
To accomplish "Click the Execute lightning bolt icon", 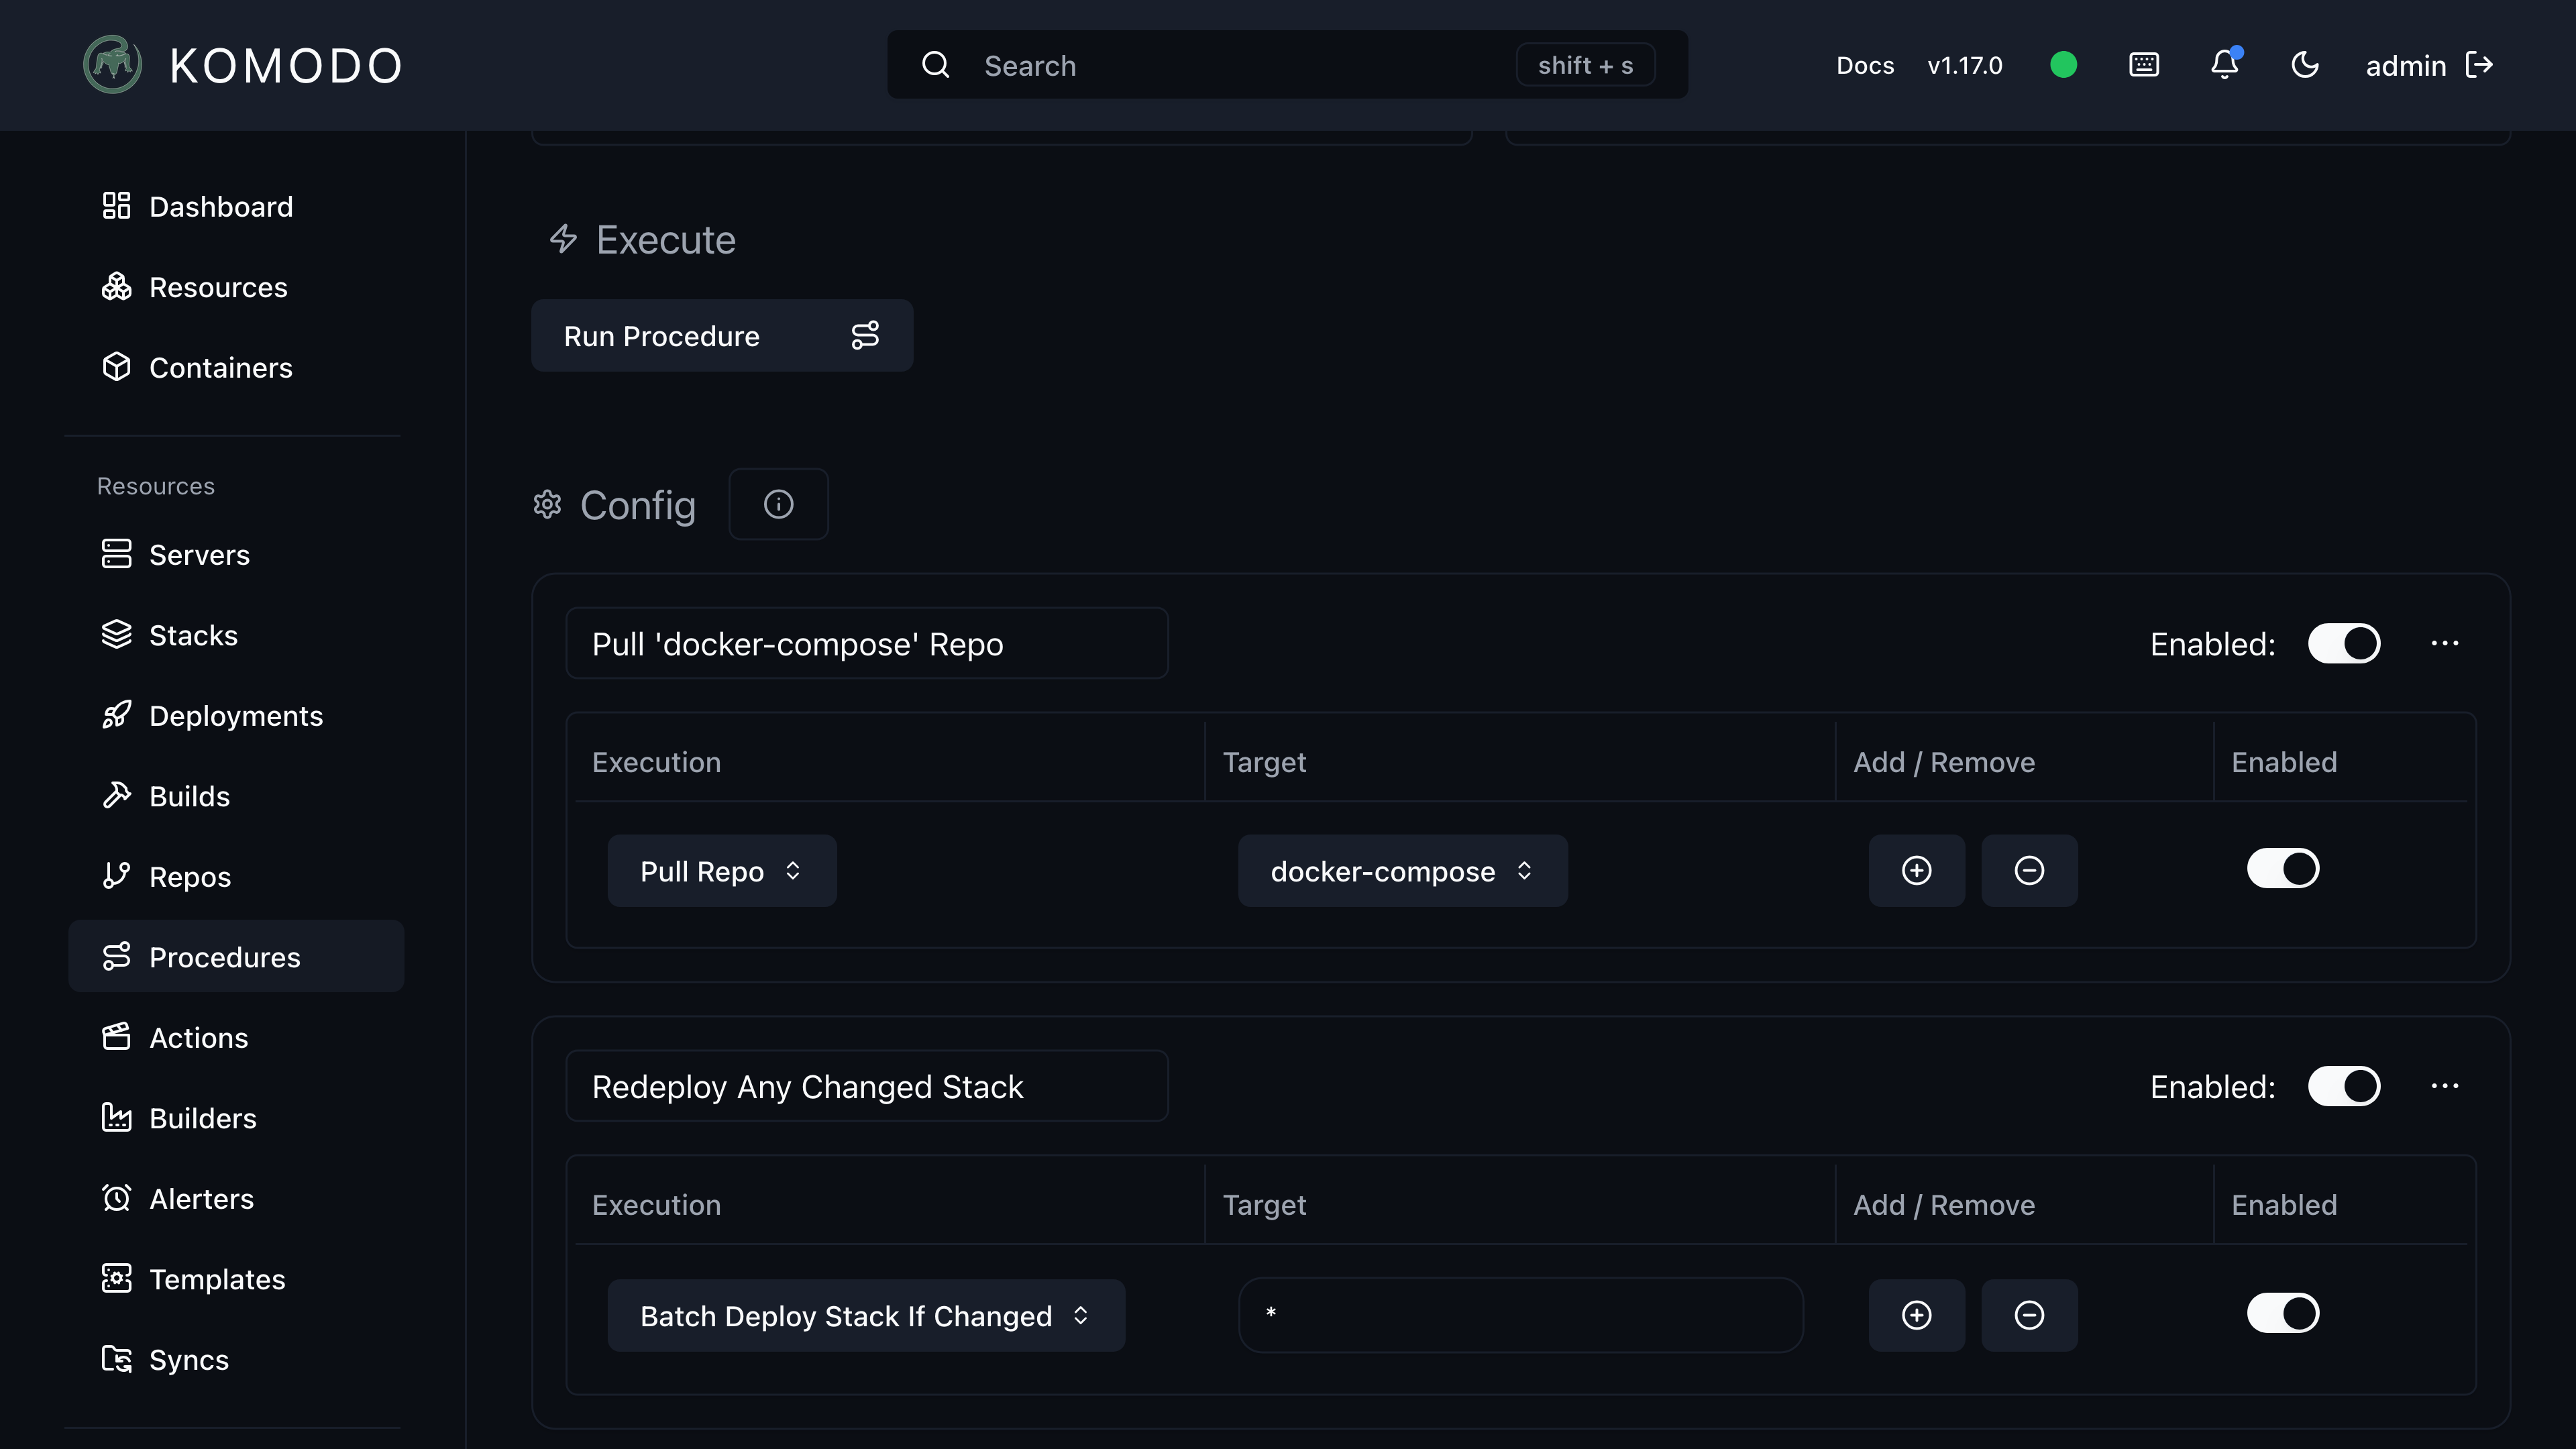I will pyautogui.click(x=563, y=238).
